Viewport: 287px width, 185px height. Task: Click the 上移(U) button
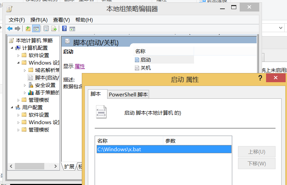tap(257, 152)
